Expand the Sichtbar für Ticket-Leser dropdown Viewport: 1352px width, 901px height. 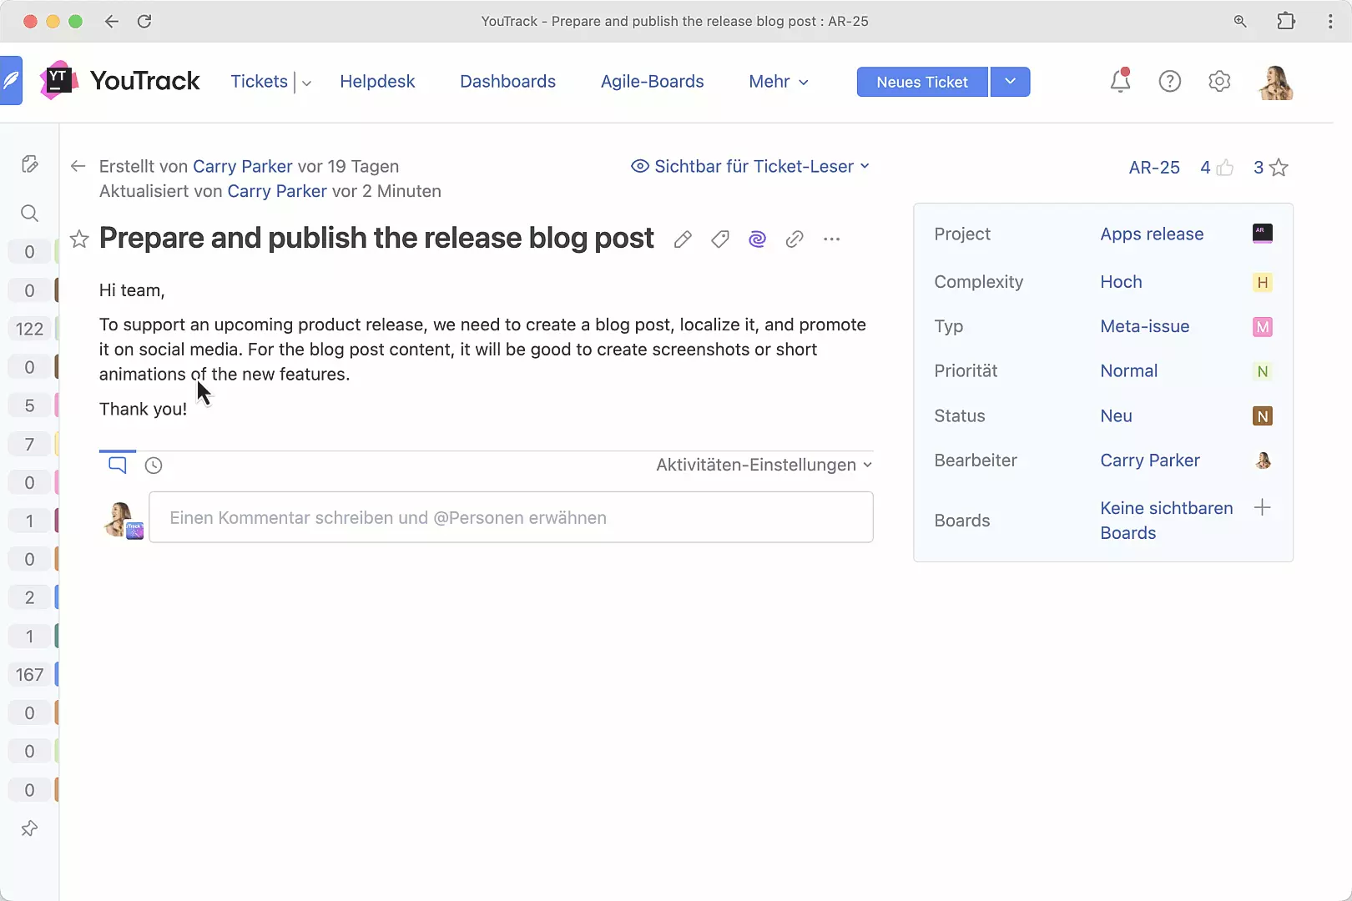750,166
